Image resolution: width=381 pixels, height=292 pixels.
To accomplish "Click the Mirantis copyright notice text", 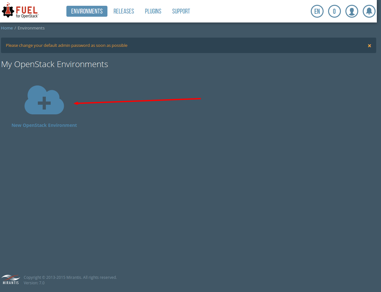I will point(70,277).
